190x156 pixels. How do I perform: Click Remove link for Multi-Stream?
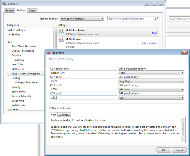152,43
